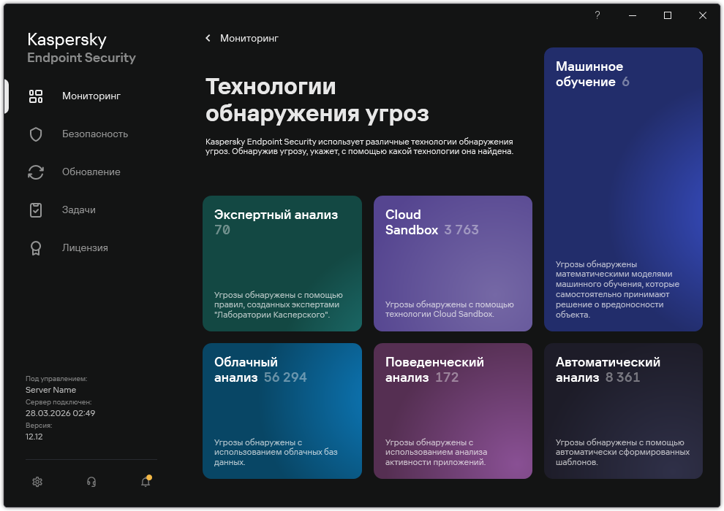This screenshot has height=511, width=724.
Task: Click the count 6 on Машинное обучение
Action: 626,82
